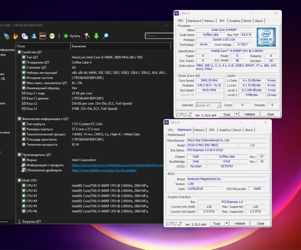This screenshot has height=250, width=301.
Task: Click the blue magnifying glass icon
Action: point(106,36)
